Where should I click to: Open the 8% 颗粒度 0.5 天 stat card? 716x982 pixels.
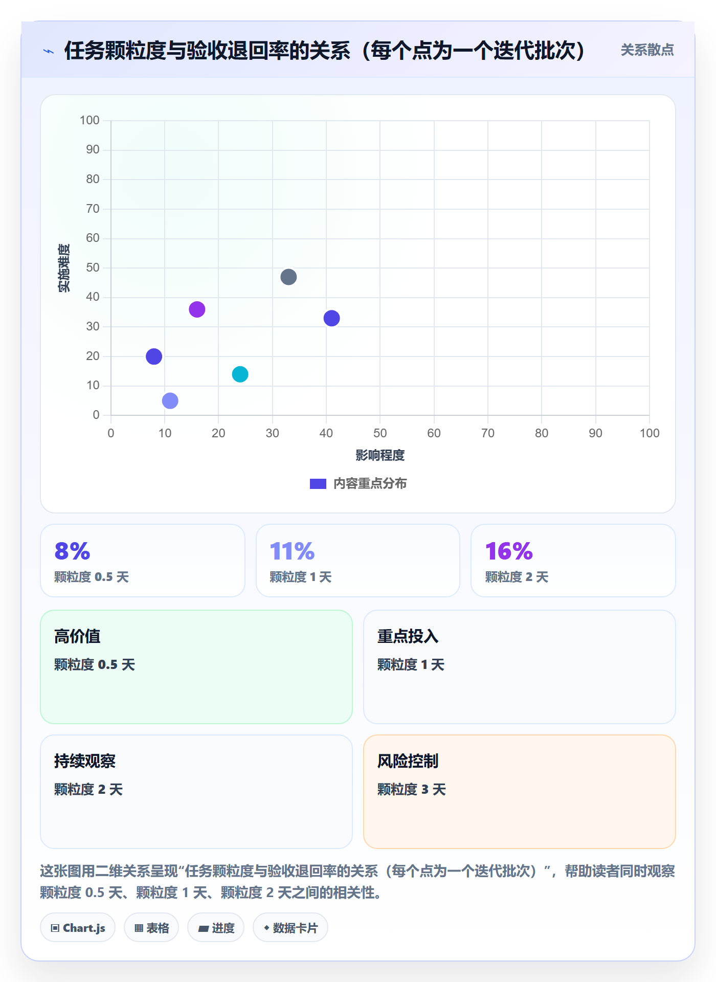click(x=143, y=561)
